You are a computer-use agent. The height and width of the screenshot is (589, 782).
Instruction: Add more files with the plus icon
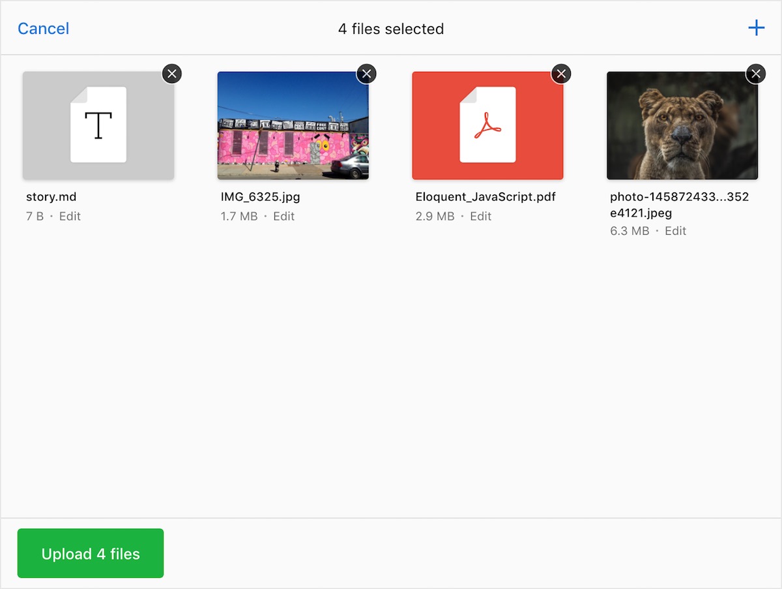coord(756,28)
